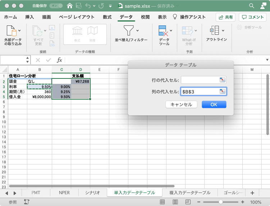
Task: Click the 並べ替え/フィルター funnel icon
Action: click(x=128, y=30)
